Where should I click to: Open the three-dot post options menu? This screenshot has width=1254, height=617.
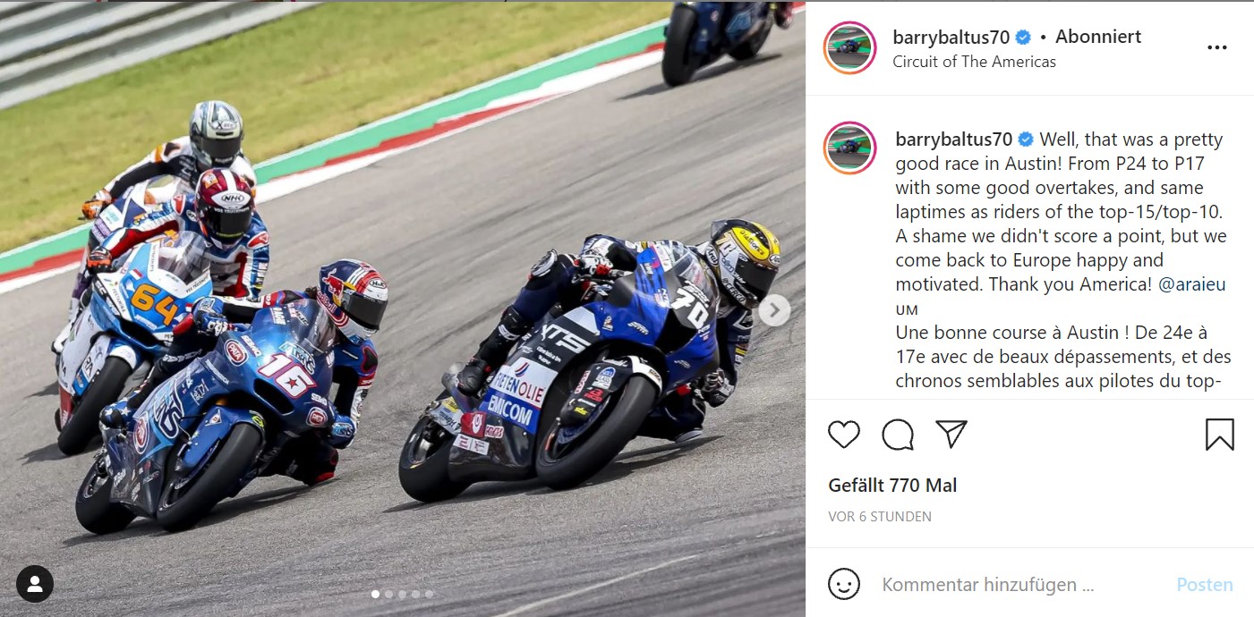tap(1216, 47)
